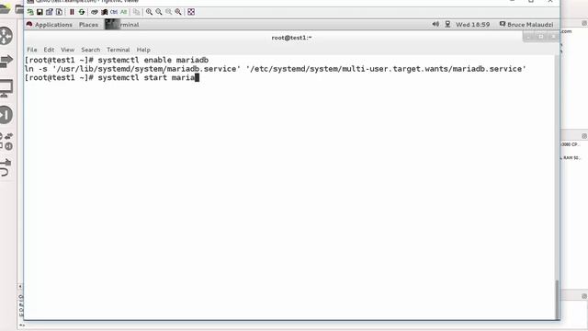Screen dimensions: 588x331
Task: Browse security devices icon in left sidebar
Action: coord(6,115)
